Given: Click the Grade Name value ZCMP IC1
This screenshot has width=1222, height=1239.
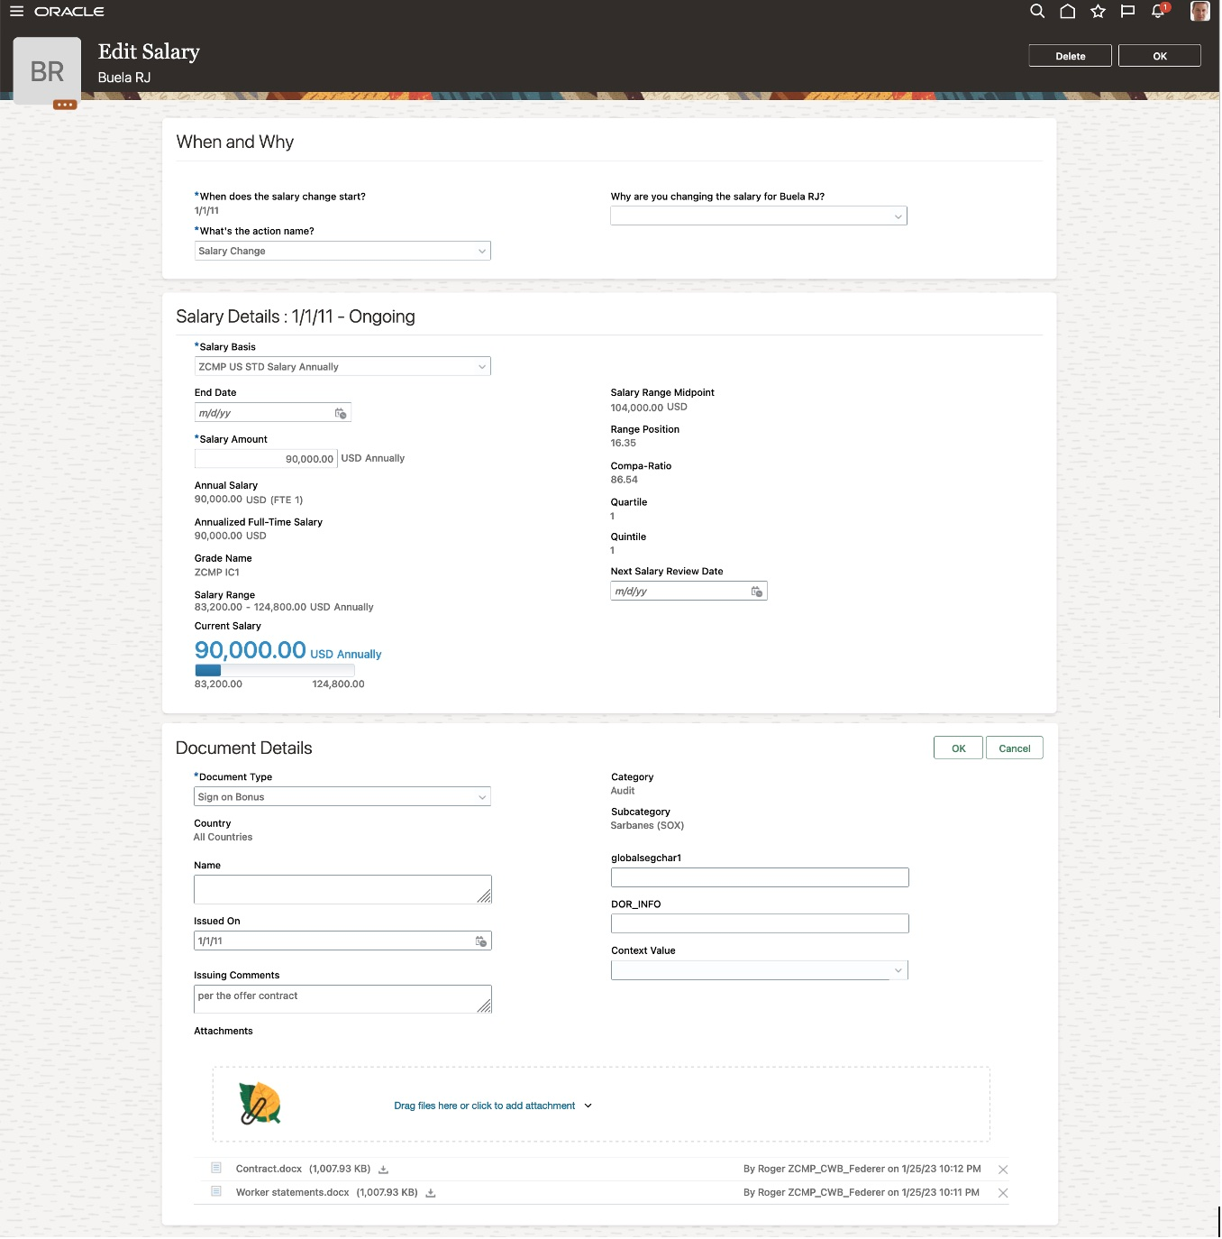Looking at the screenshot, I should [217, 573].
